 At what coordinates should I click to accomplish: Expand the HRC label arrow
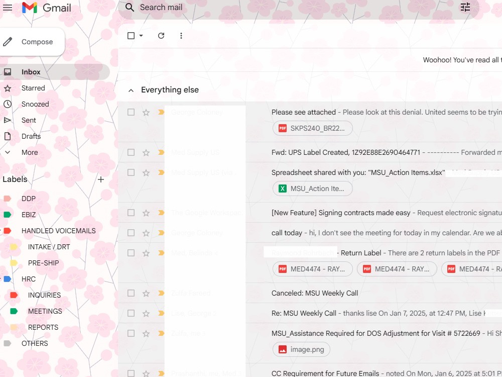[1, 279]
